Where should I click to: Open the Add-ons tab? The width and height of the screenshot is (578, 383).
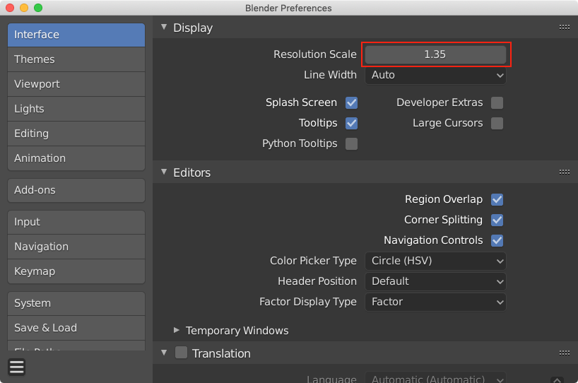(x=76, y=190)
